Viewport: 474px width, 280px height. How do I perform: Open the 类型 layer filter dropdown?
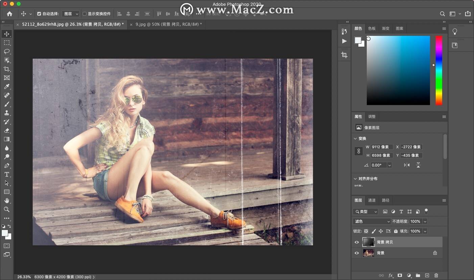click(x=365, y=211)
